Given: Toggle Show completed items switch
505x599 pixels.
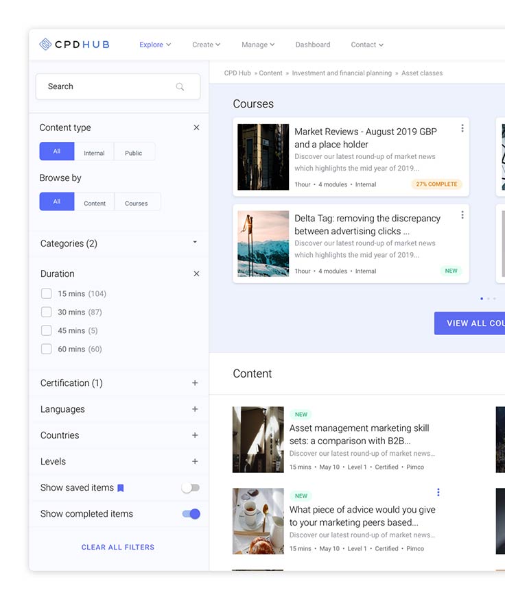Looking at the screenshot, I should pos(191,514).
